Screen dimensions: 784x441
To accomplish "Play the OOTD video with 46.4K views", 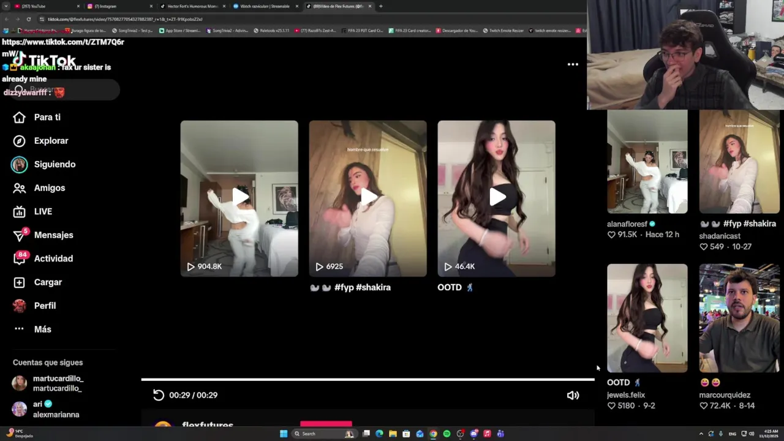I will point(497,198).
